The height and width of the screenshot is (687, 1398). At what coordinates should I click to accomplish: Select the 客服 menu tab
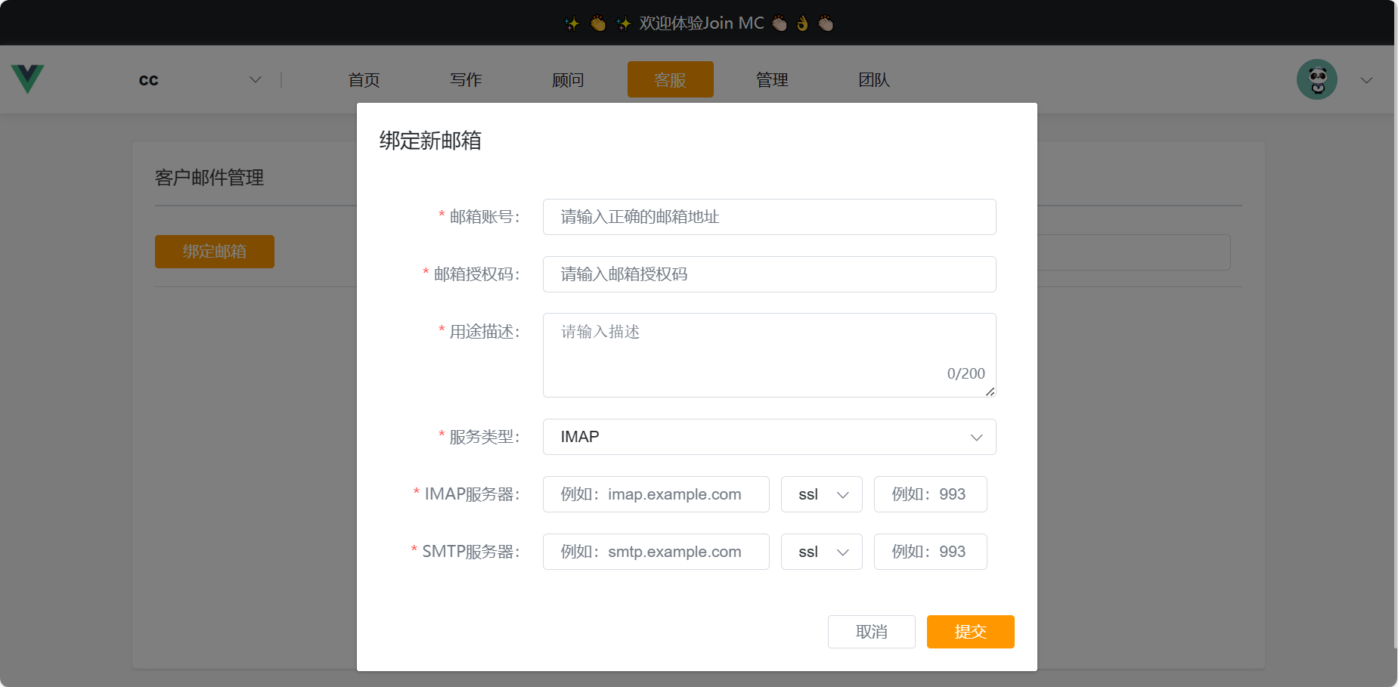click(670, 80)
